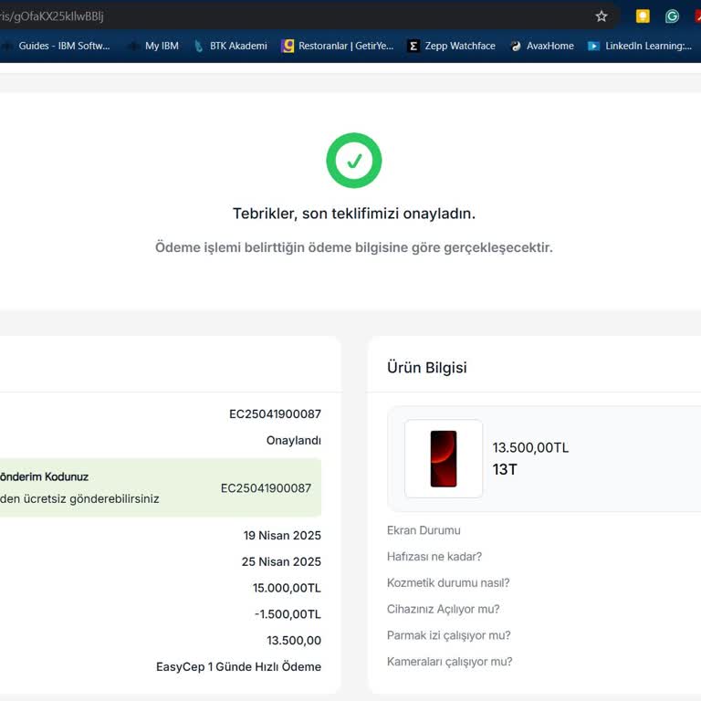Screen dimensions: 701x701
Task: Open the yellow Google Keep extension icon
Action: (x=643, y=16)
